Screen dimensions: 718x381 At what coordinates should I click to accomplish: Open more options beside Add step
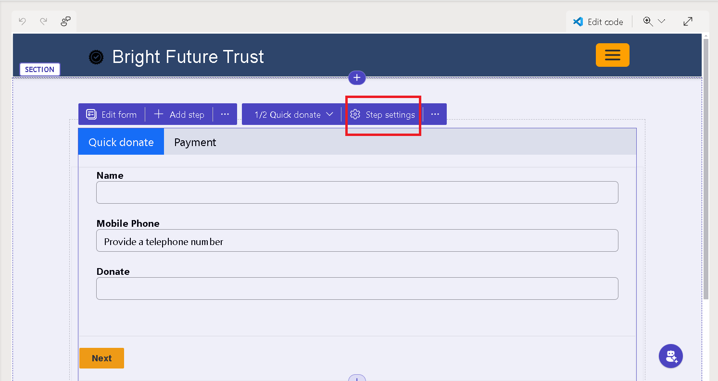[x=225, y=114]
